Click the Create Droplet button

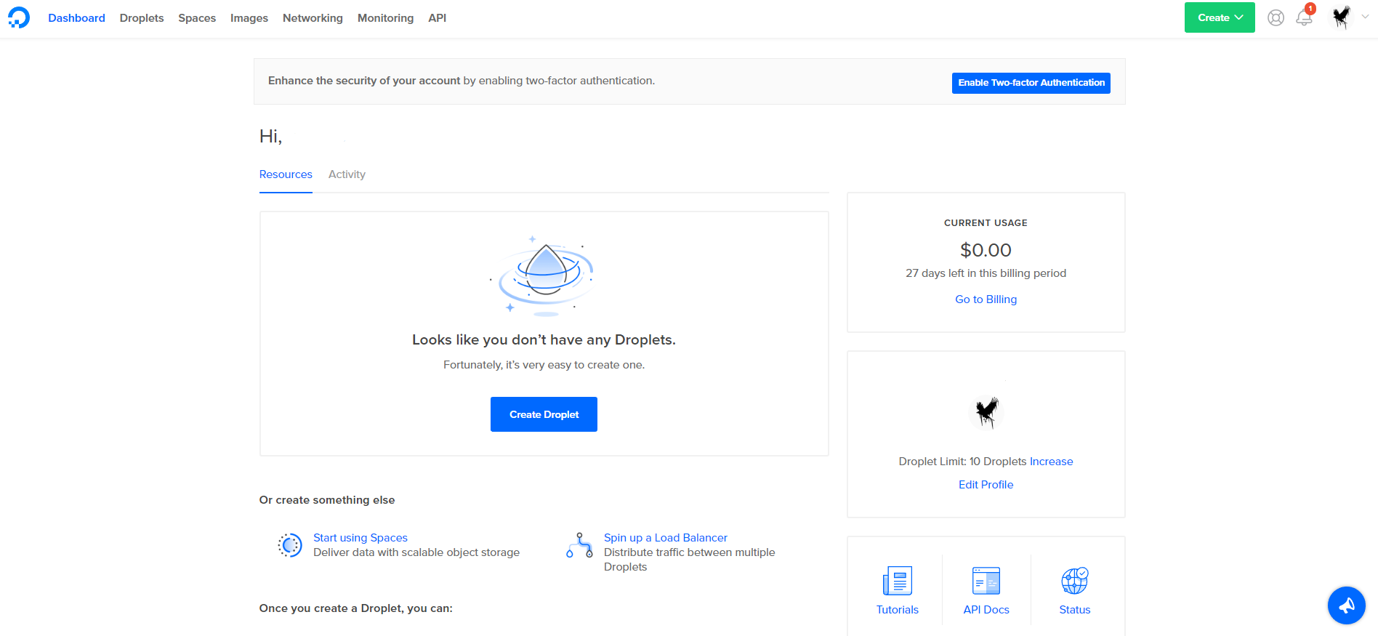(544, 414)
